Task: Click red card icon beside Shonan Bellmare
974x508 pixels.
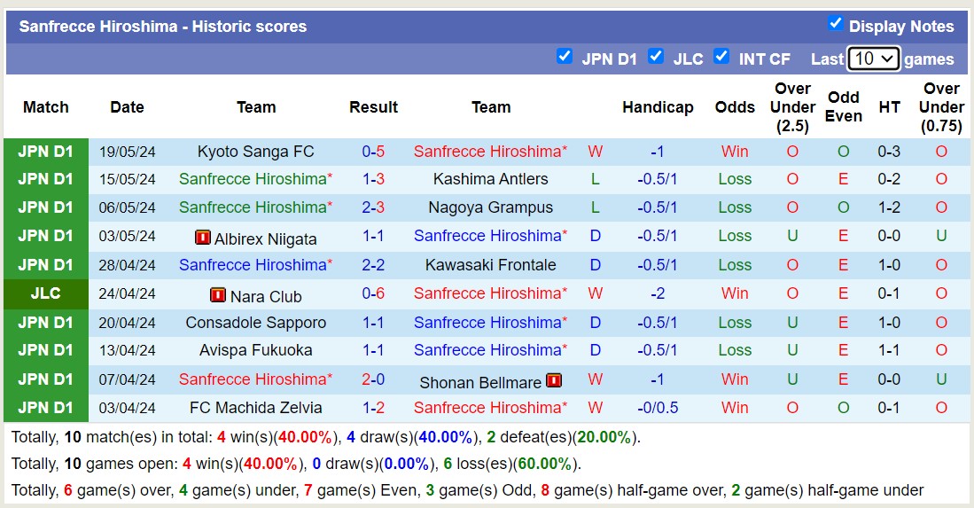Action: (554, 380)
